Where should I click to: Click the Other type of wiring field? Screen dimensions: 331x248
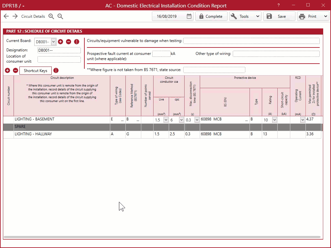pyautogui.click(x=276, y=54)
